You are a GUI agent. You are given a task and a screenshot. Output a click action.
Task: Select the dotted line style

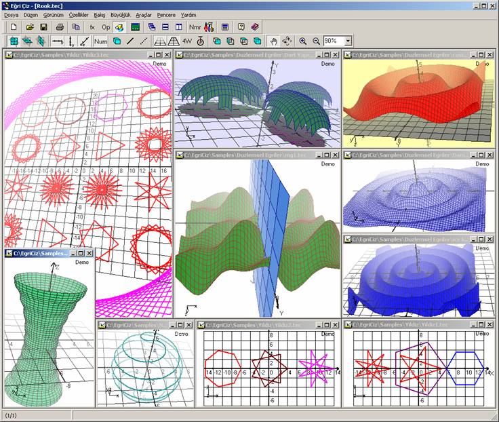(144, 41)
